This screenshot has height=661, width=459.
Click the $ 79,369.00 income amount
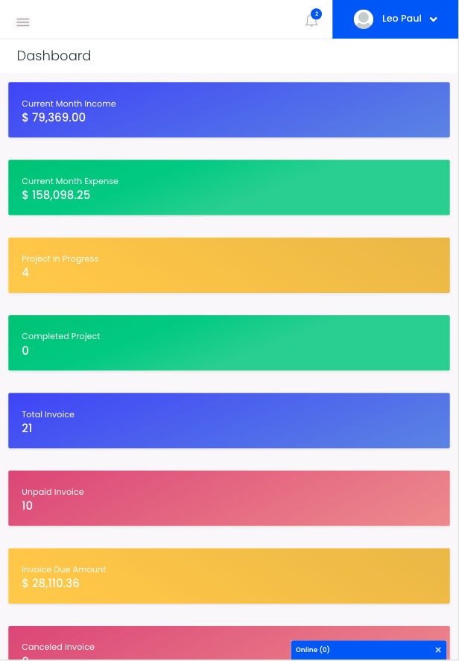pyautogui.click(x=54, y=117)
